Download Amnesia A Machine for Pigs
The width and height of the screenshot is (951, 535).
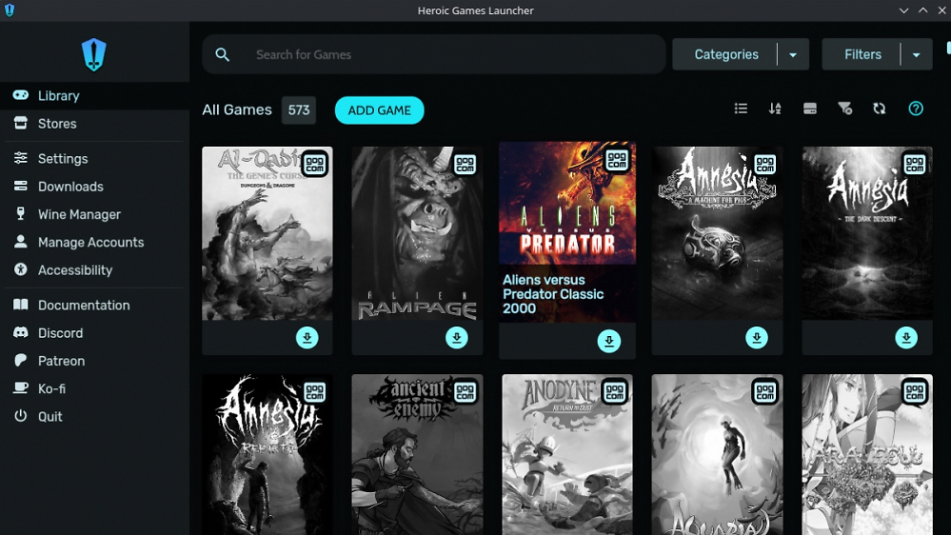757,337
